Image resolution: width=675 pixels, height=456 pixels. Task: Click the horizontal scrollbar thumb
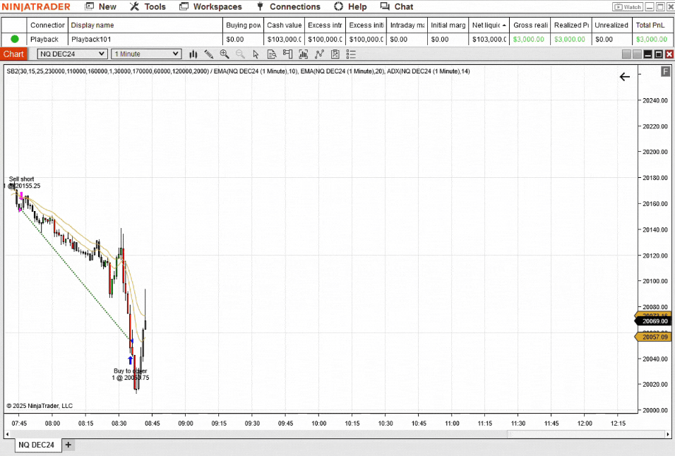pos(586,435)
